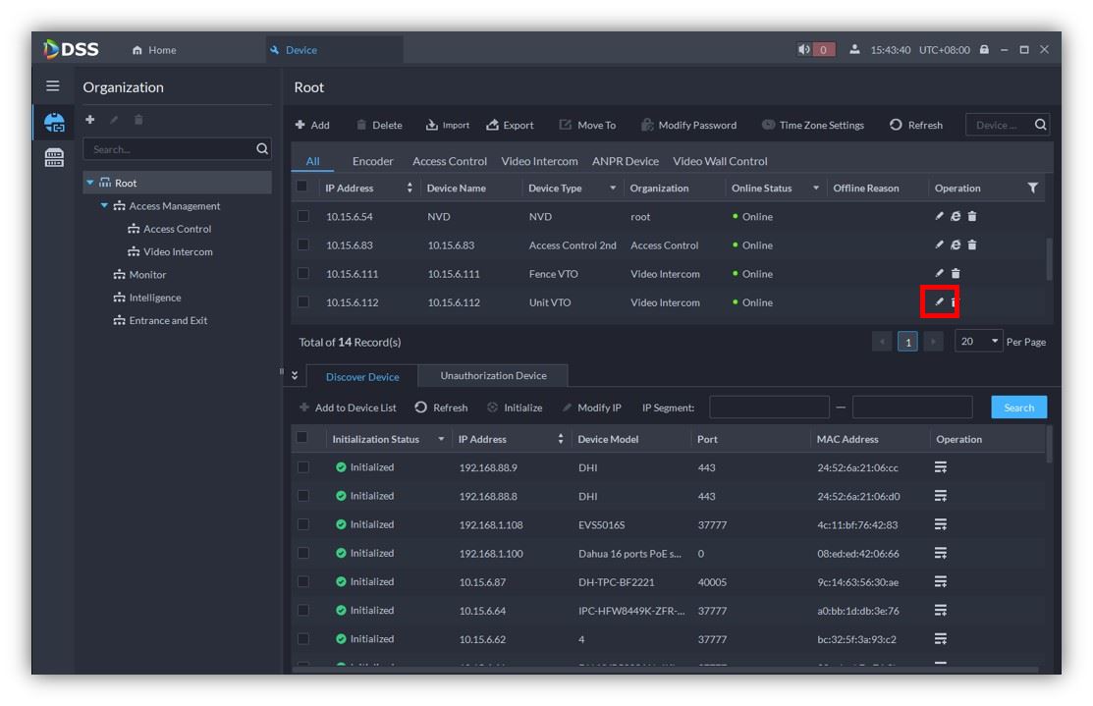Add new organization with plus icon
This screenshot has width=1093, height=706.
[90, 120]
